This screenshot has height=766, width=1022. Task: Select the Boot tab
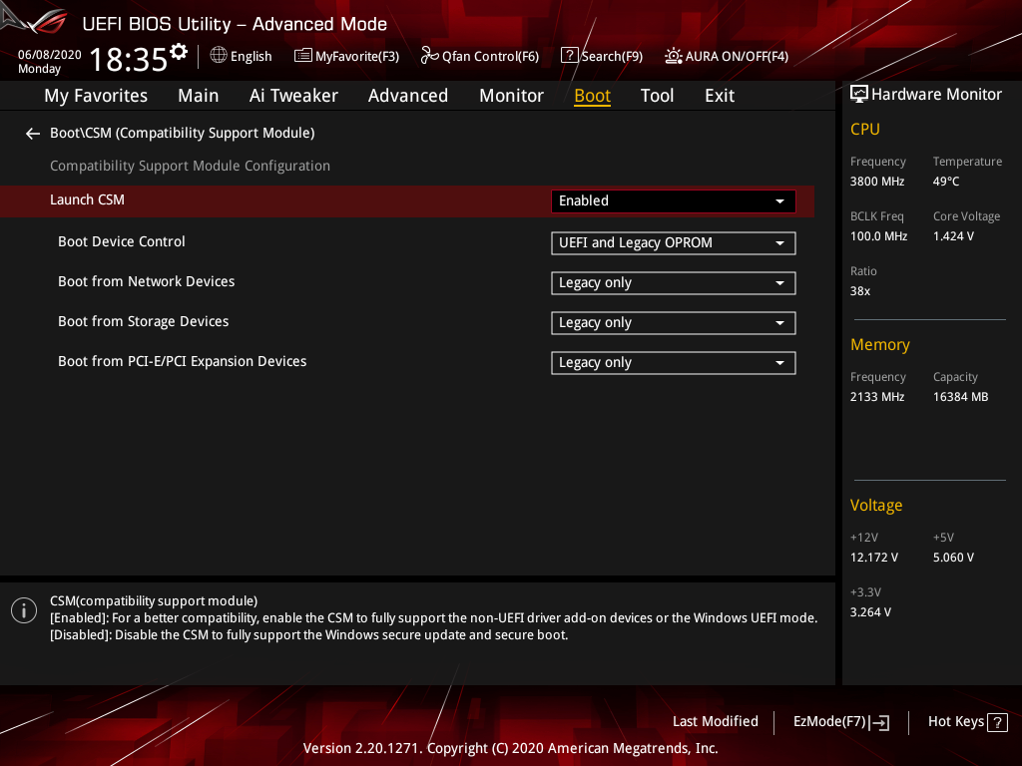(x=593, y=96)
